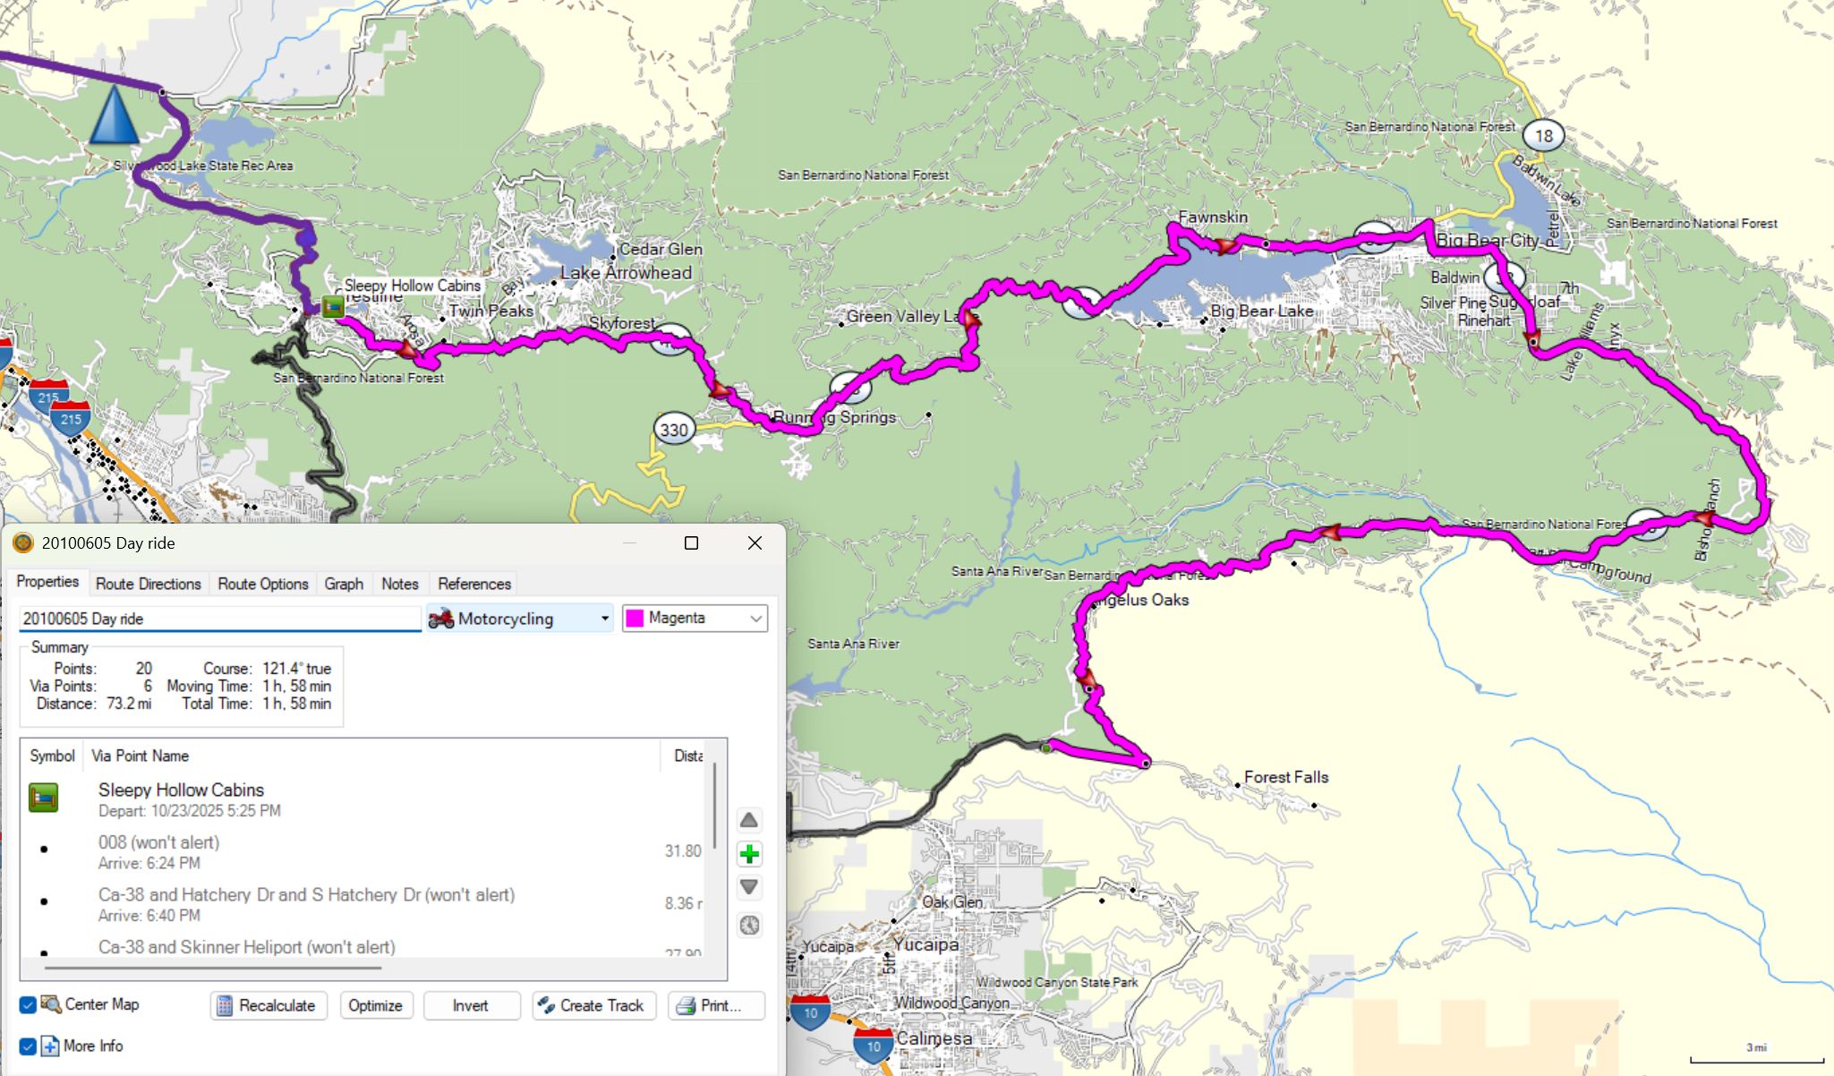Open the Graph tab
Viewport: 1834px width, 1076px height.
(x=344, y=584)
